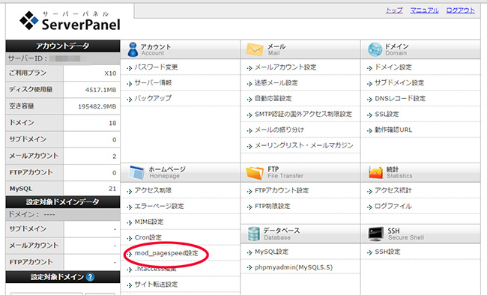Open FTPアカウント設定
The image size is (487, 295).
coord(282,190)
